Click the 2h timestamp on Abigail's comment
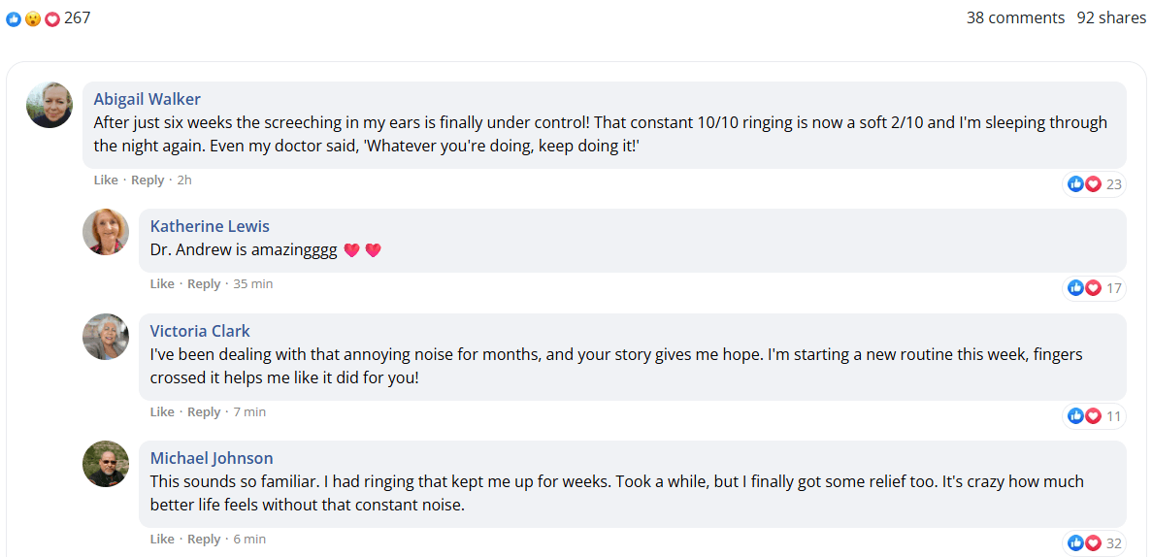This screenshot has height=557, width=1152. (184, 180)
